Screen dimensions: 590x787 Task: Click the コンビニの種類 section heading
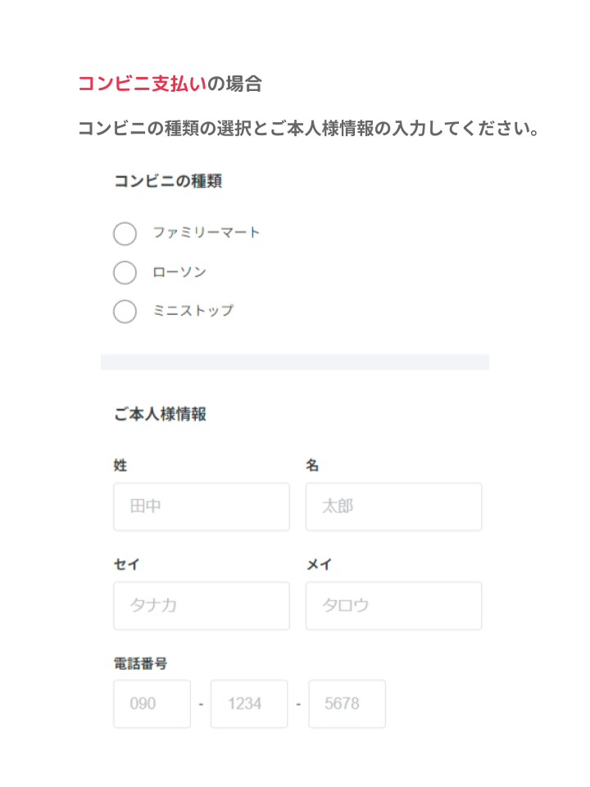168,181
